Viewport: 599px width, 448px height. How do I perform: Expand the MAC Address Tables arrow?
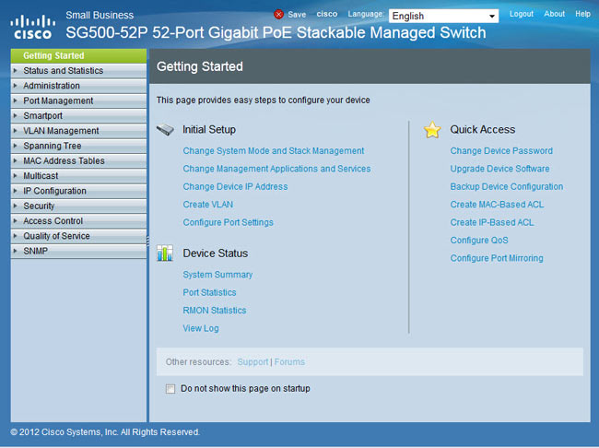click(16, 161)
